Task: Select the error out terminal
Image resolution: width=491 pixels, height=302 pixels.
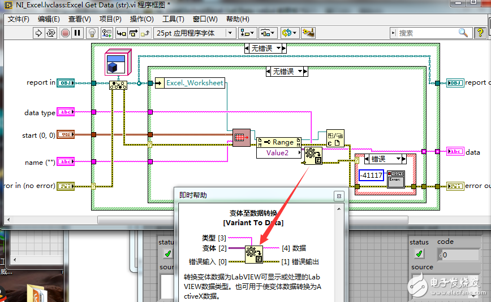Action: pos(455,186)
